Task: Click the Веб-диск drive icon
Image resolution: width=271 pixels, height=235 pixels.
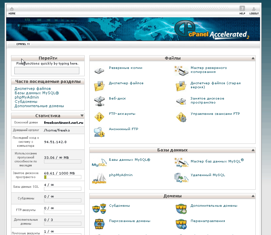Action: coord(99,101)
